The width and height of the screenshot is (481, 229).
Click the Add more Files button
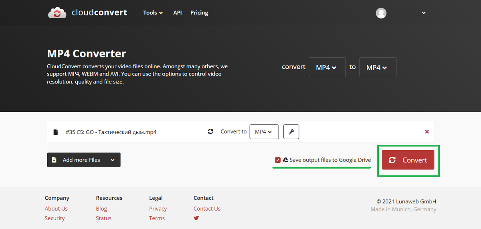point(84,160)
